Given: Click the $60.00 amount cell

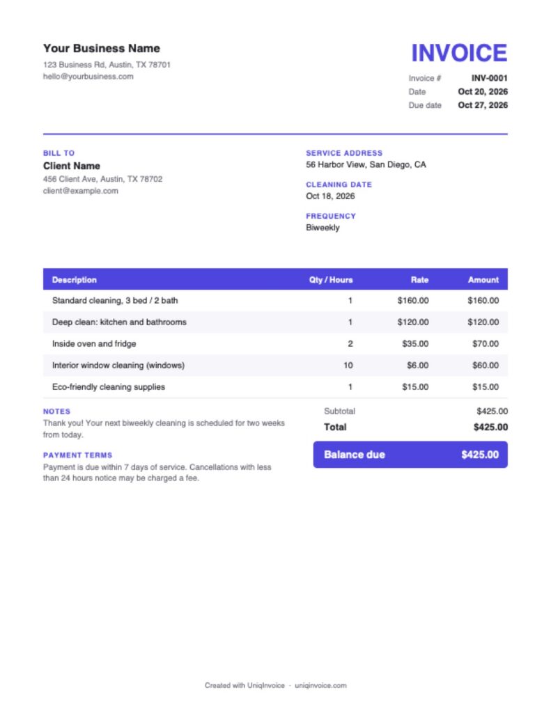Looking at the screenshot, I should [485, 365].
